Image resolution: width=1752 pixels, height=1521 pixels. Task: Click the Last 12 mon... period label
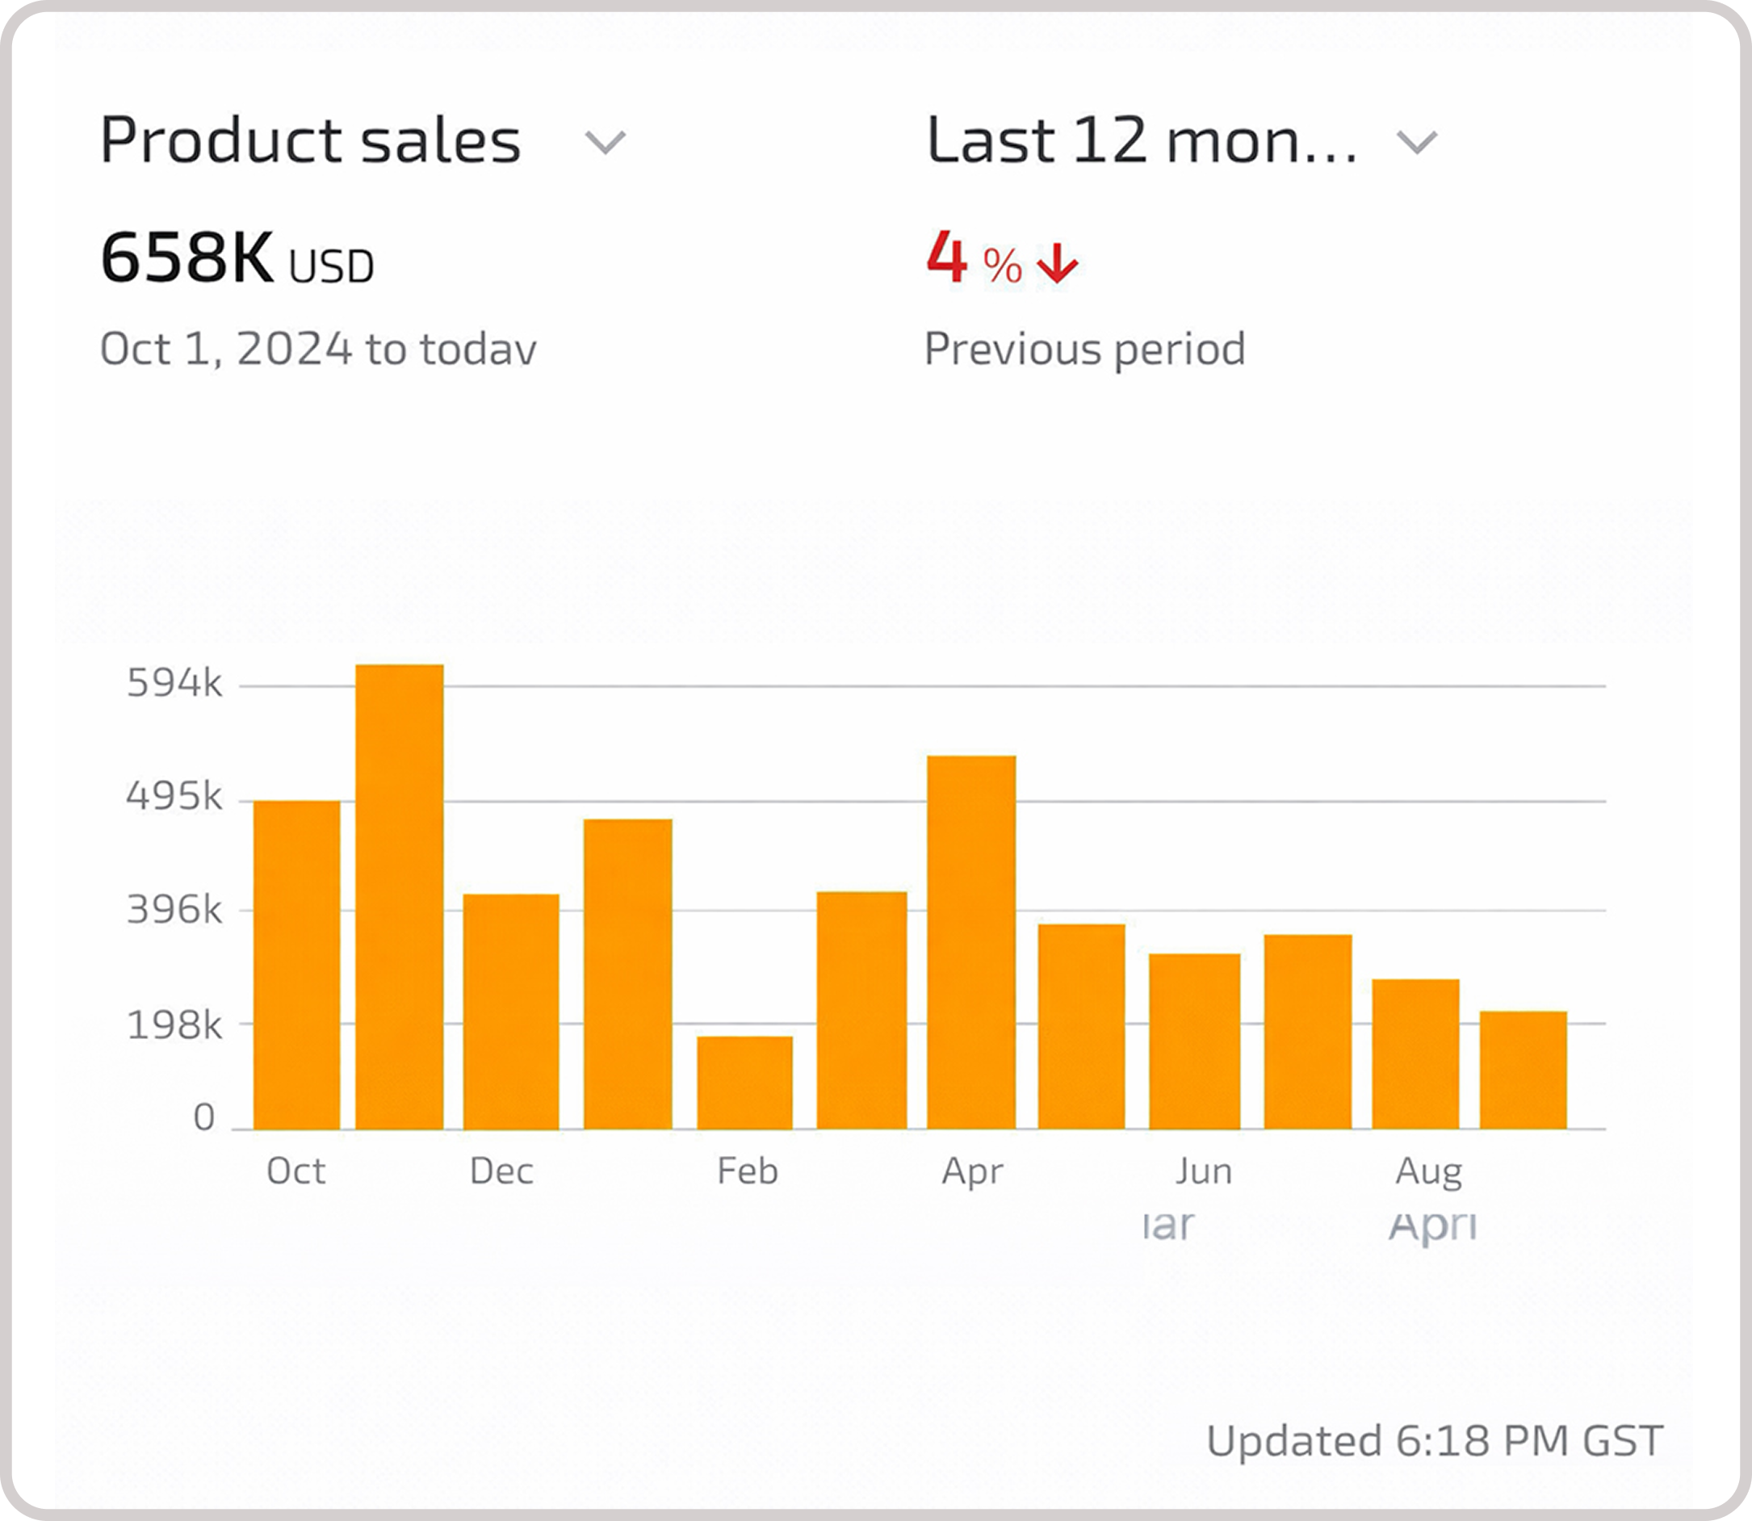pos(1141,140)
